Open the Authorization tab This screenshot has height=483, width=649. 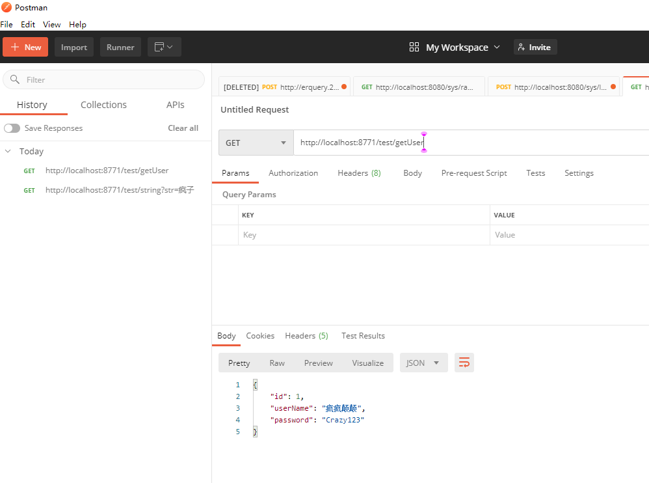click(293, 173)
